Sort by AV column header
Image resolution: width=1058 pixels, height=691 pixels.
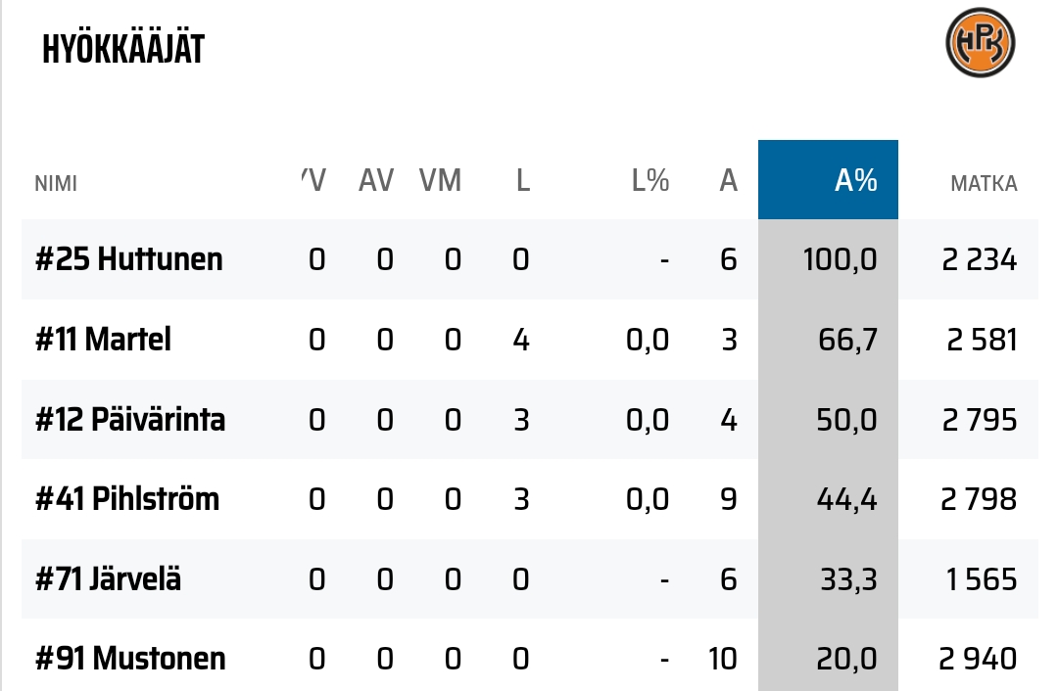click(x=376, y=181)
